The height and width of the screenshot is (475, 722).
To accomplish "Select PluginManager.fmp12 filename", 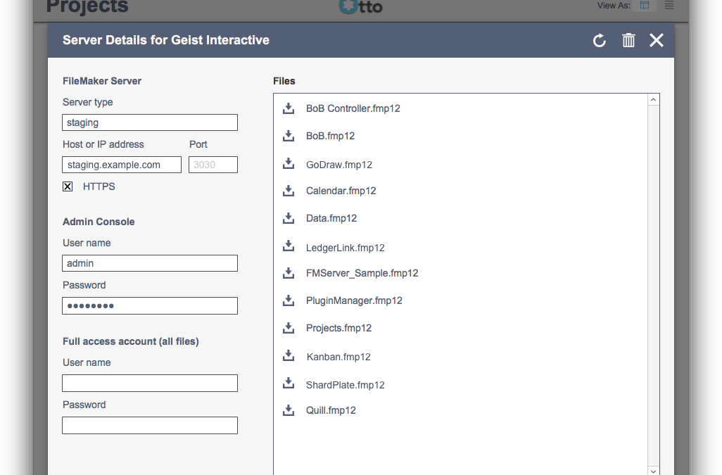I will (354, 301).
